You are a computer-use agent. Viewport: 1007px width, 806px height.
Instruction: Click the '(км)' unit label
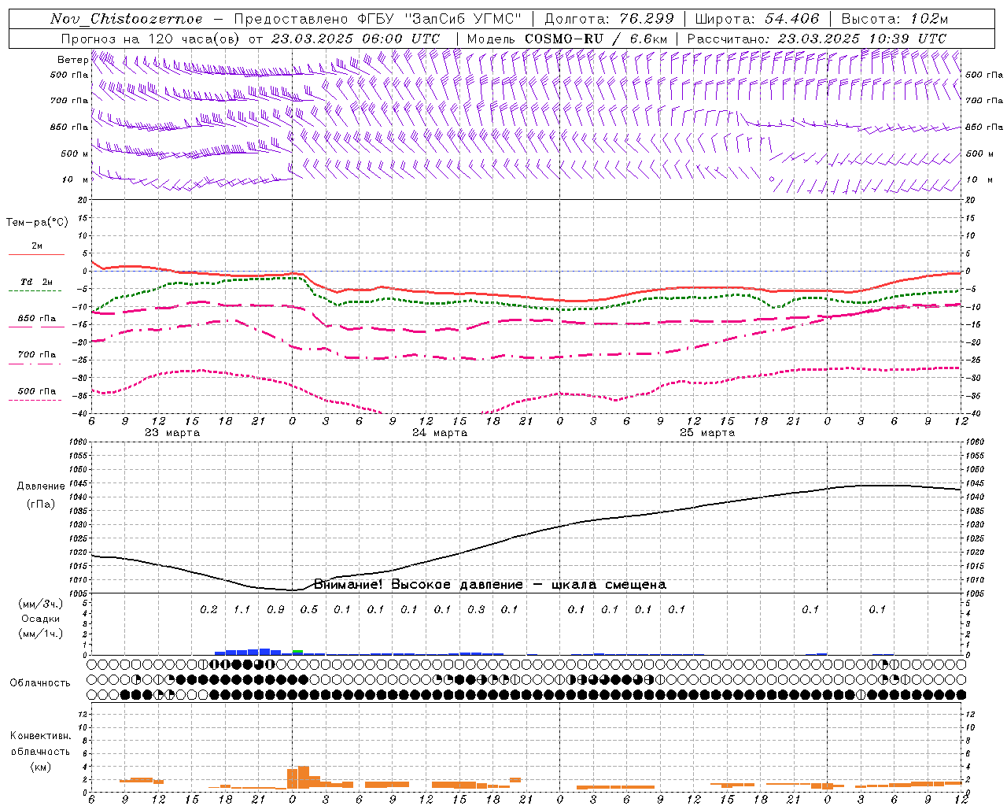pyautogui.click(x=41, y=767)
